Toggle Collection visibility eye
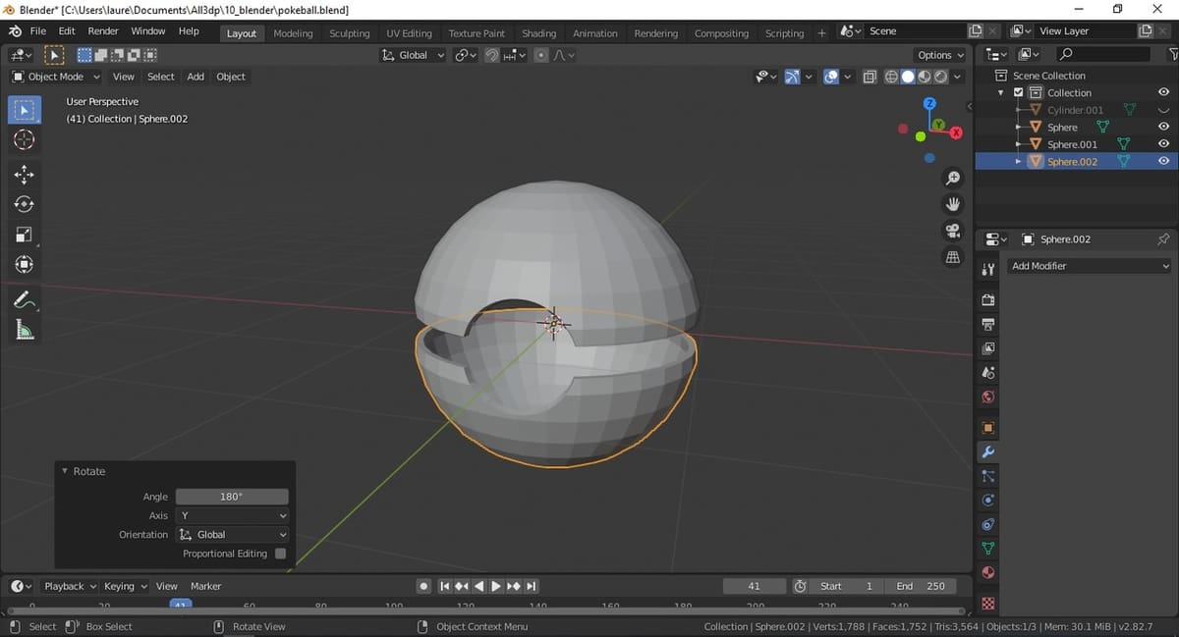 1163,92
